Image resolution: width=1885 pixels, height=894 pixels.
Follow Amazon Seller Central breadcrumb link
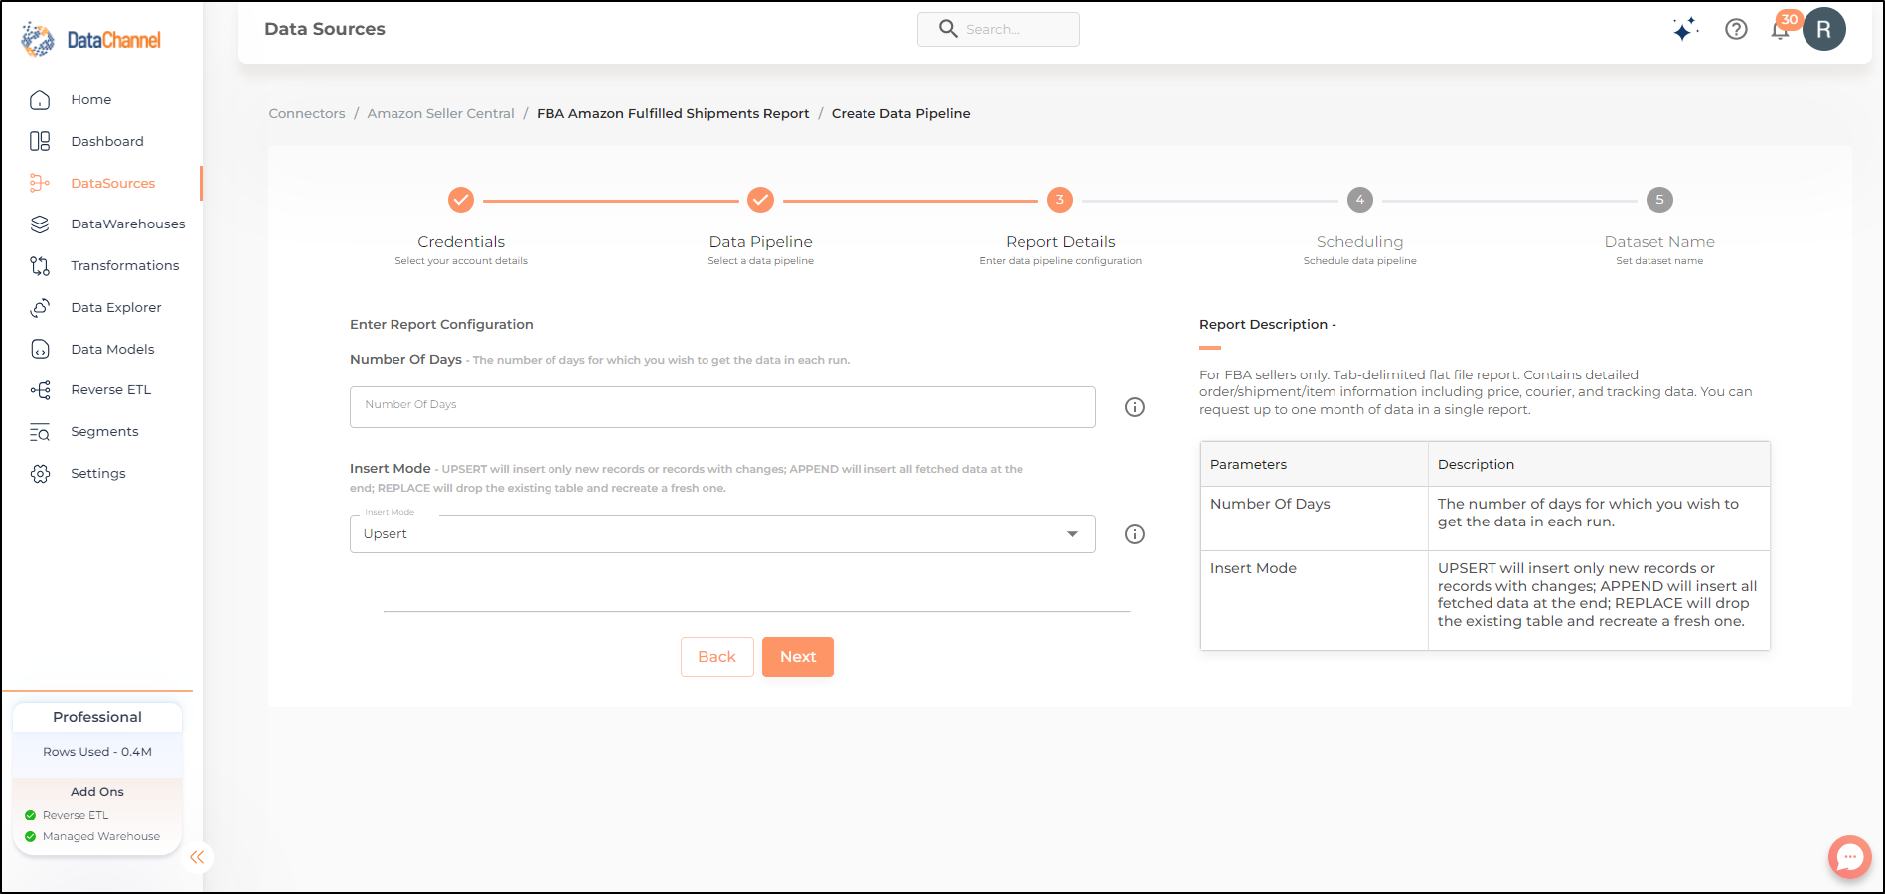(441, 114)
